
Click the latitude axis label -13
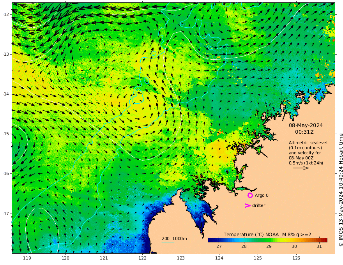(x=6, y=54)
